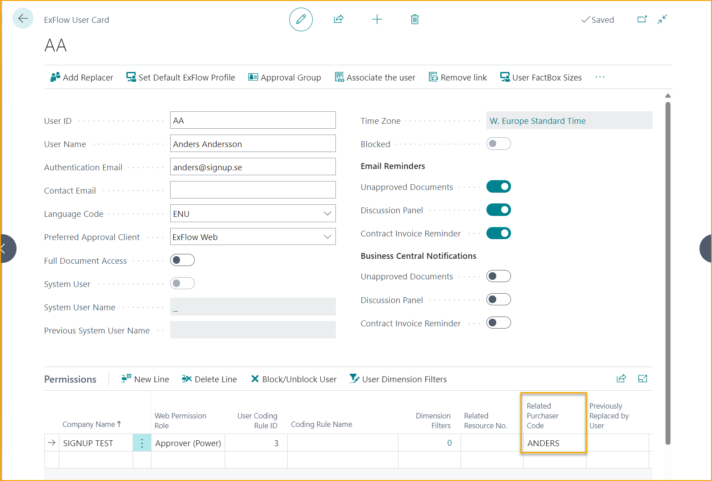
Task: Click the scrollbar up arrow
Action: tap(668, 96)
